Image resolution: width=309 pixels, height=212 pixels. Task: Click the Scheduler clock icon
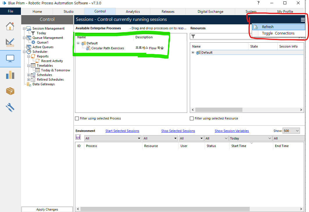point(29,52)
